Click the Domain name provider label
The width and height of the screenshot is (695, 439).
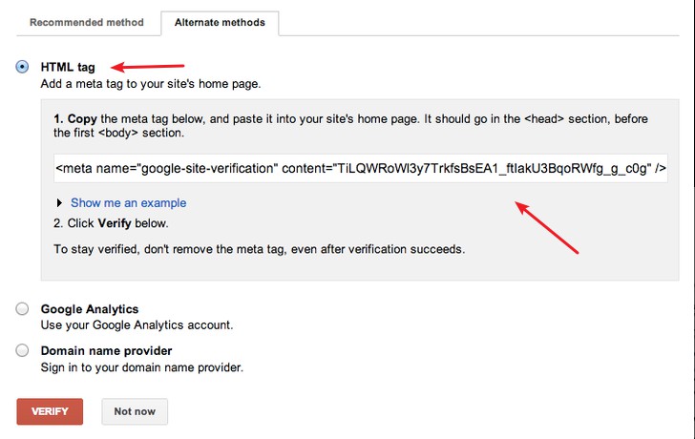[x=106, y=350]
